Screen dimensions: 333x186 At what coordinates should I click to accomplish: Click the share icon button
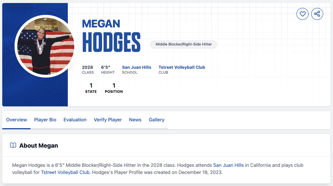317,14
